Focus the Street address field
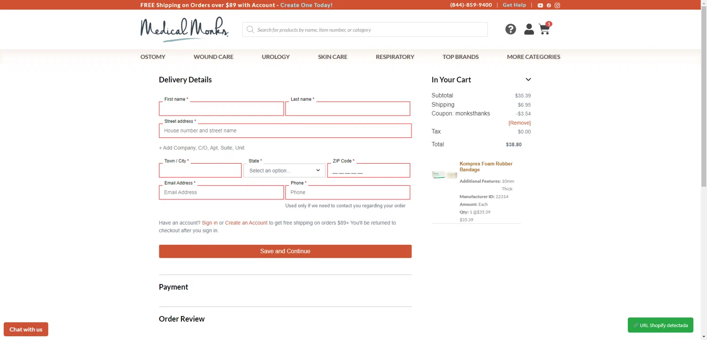 (x=285, y=131)
